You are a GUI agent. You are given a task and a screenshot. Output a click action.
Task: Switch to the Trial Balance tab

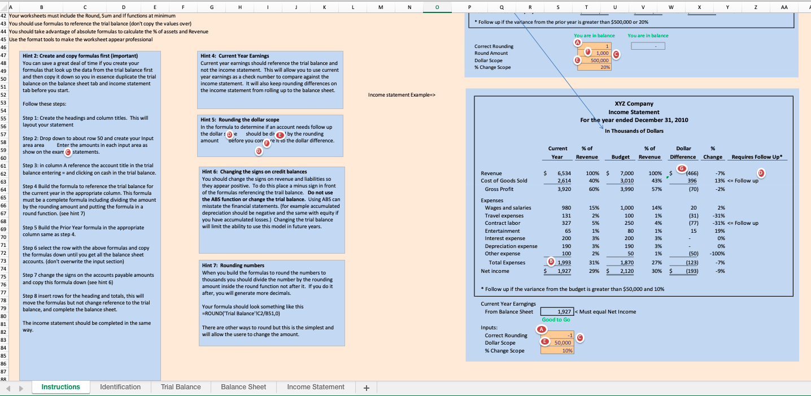(181, 387)
